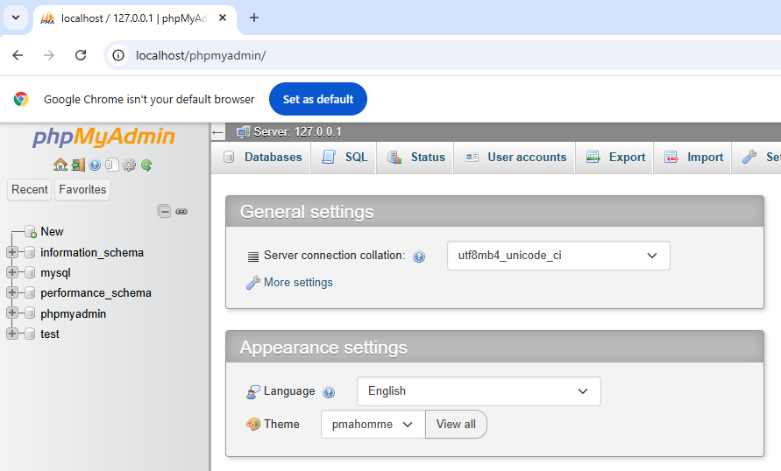Click the Server: 127.0.0.1 breadcrumb link
Image resolution: width=781 pixels, height=471 pixels.
point(297,132)
